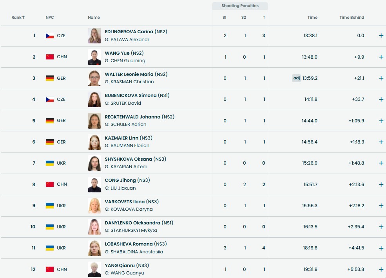Open EDLINGEROVA Carina athlete photo
Screen dimensions: 386x278
click(x=94, y=36)
